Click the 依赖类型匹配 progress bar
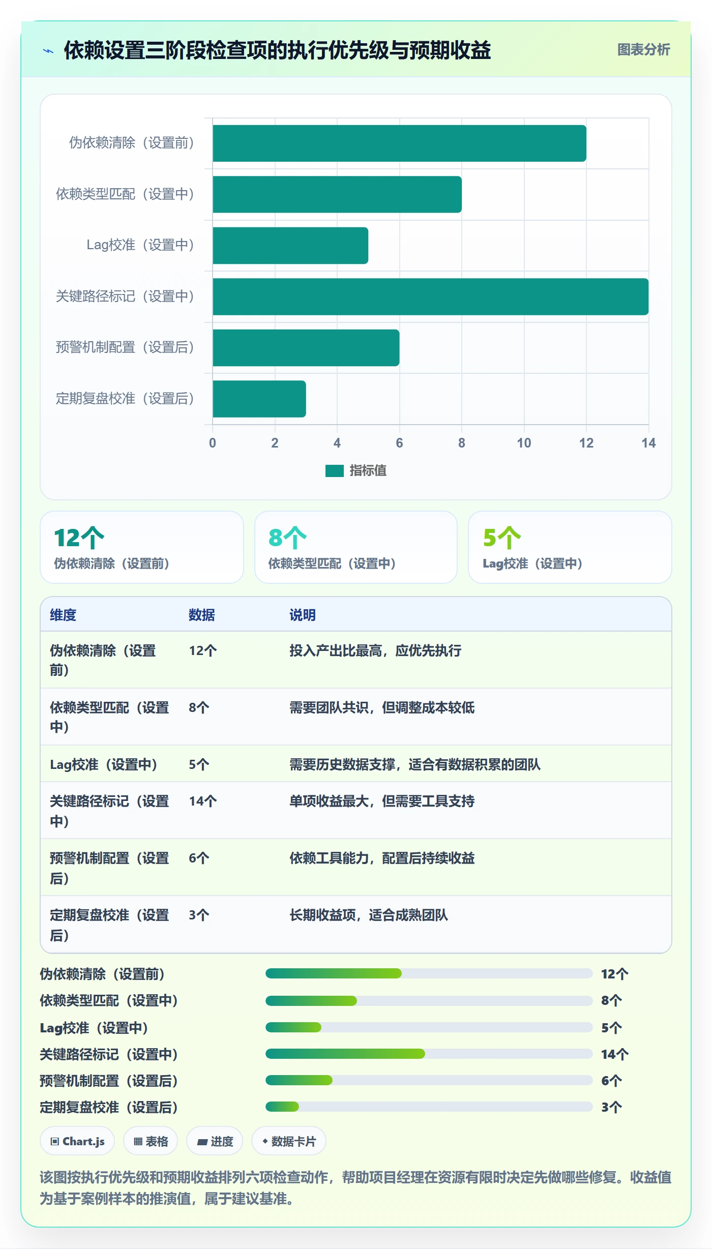Viewport: 712px width, 1249px height. (429, 1001)
